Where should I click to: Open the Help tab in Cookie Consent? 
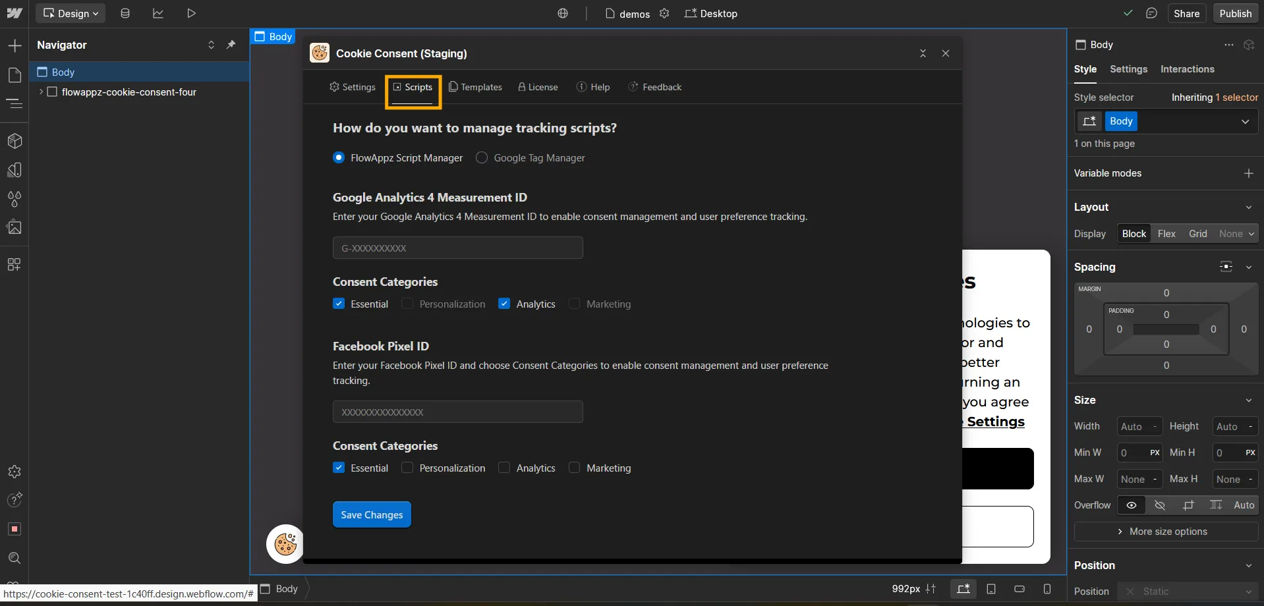pos(593,87)
